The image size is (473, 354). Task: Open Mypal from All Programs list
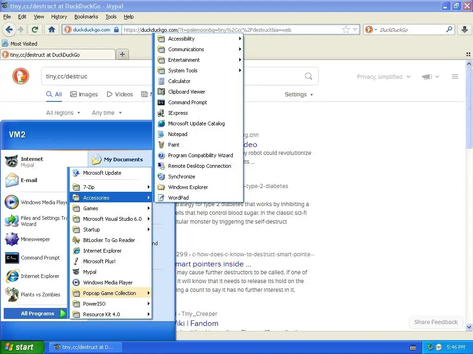111,272
